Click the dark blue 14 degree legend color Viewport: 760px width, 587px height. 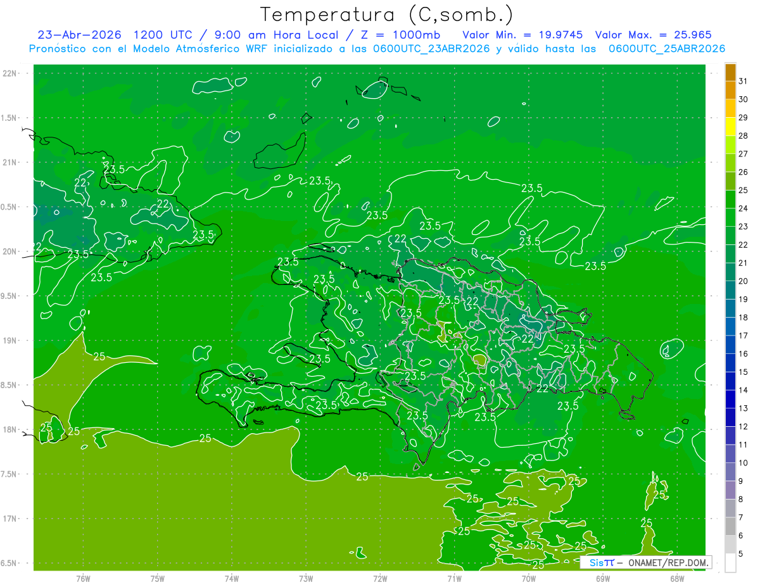pyautogui.click(x=730, y=399)
